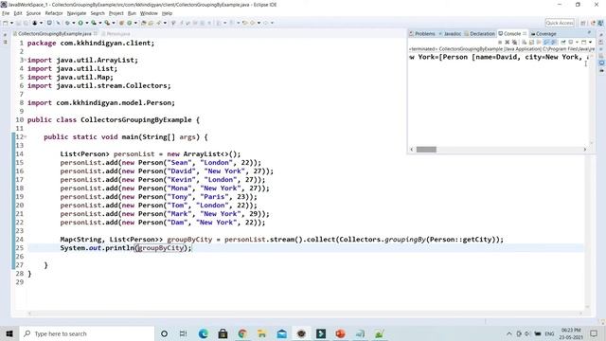Click the Quick Access search field

click(x=560, y=23)
